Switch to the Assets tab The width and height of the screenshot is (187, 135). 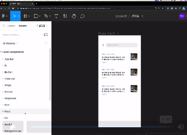(23, 26)
